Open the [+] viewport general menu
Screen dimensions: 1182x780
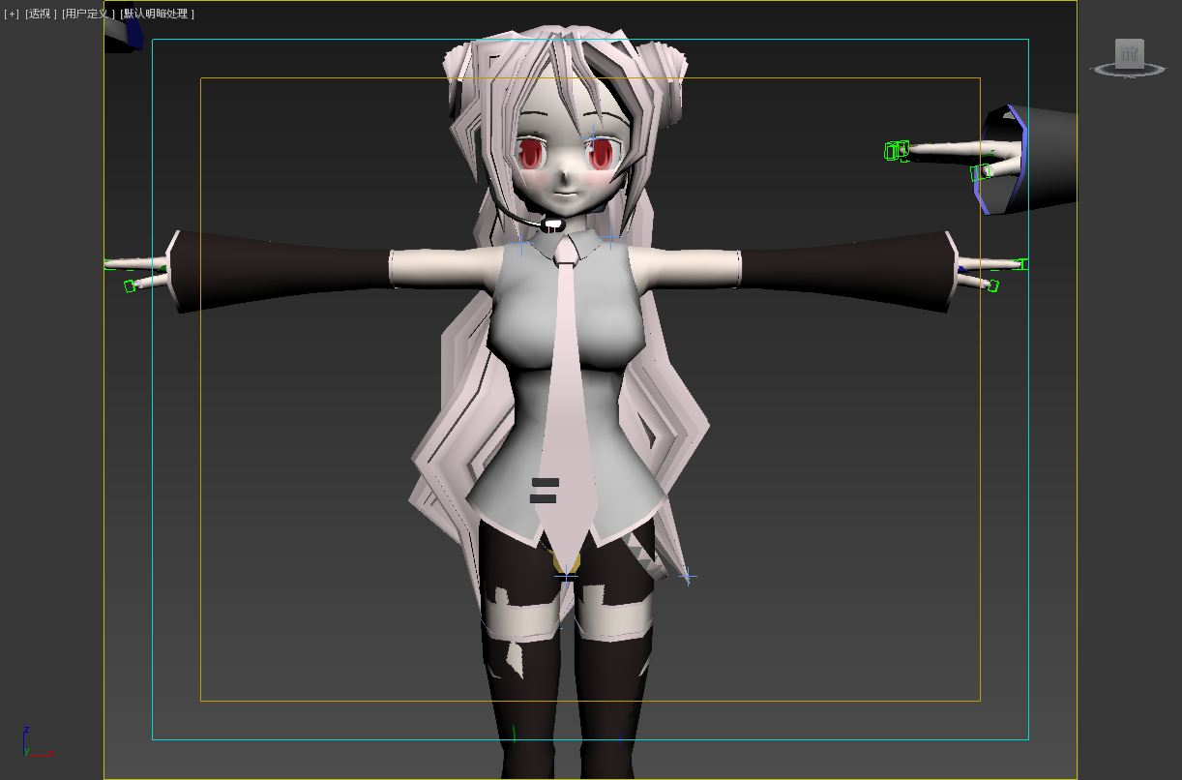coord(12,14)
